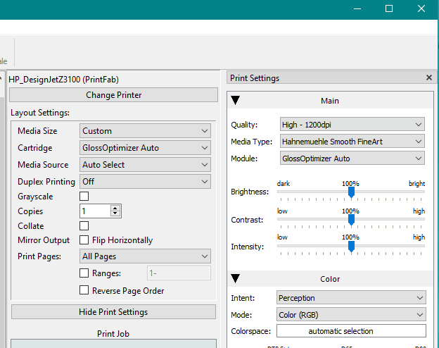439x348 pixels.
Task: Open the Cartridge dropdown
Action: coord(146,148)
